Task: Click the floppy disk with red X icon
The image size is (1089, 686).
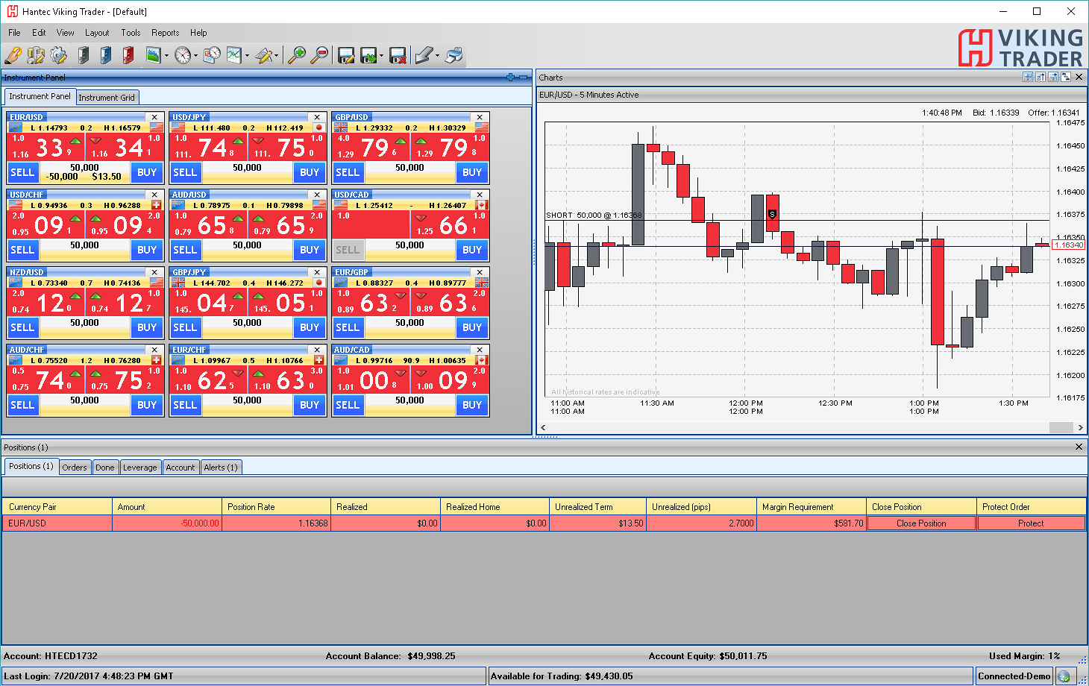Action: pyautogui.click(x=398, y=55)
